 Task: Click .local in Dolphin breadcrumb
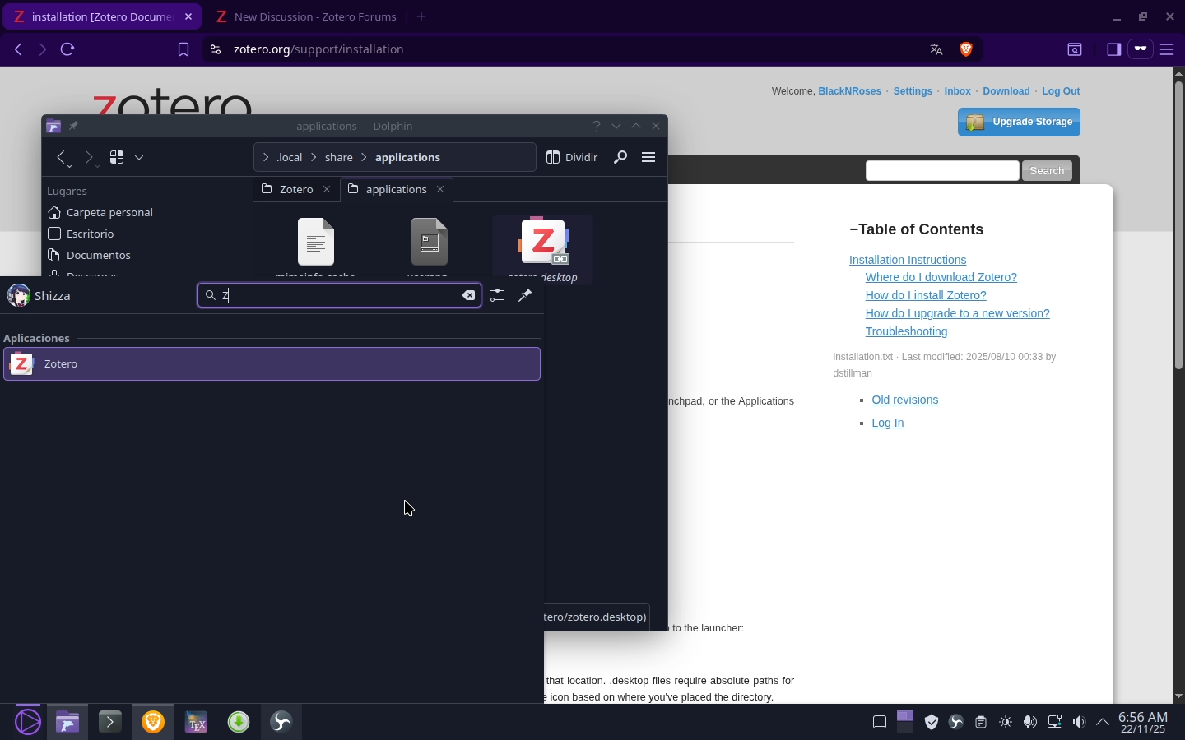[x=290, y=157]
